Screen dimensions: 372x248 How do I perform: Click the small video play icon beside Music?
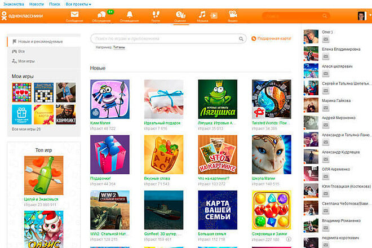[x=214, y=16]
